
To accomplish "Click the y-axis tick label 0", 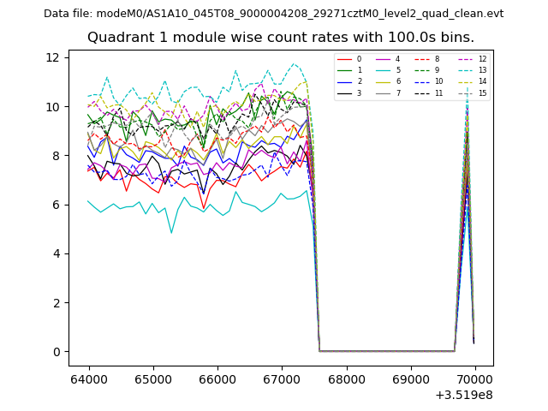I will click(x=57, y=352).
